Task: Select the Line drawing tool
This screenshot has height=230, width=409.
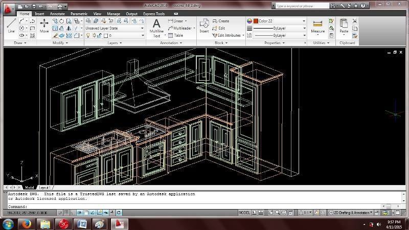Action: pyautogui.click(x=11, y=26)
